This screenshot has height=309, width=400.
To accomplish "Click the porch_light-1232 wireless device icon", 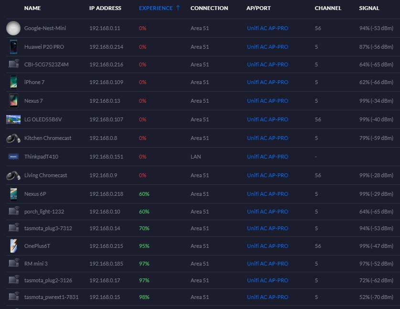I will [x=13, y=211].
